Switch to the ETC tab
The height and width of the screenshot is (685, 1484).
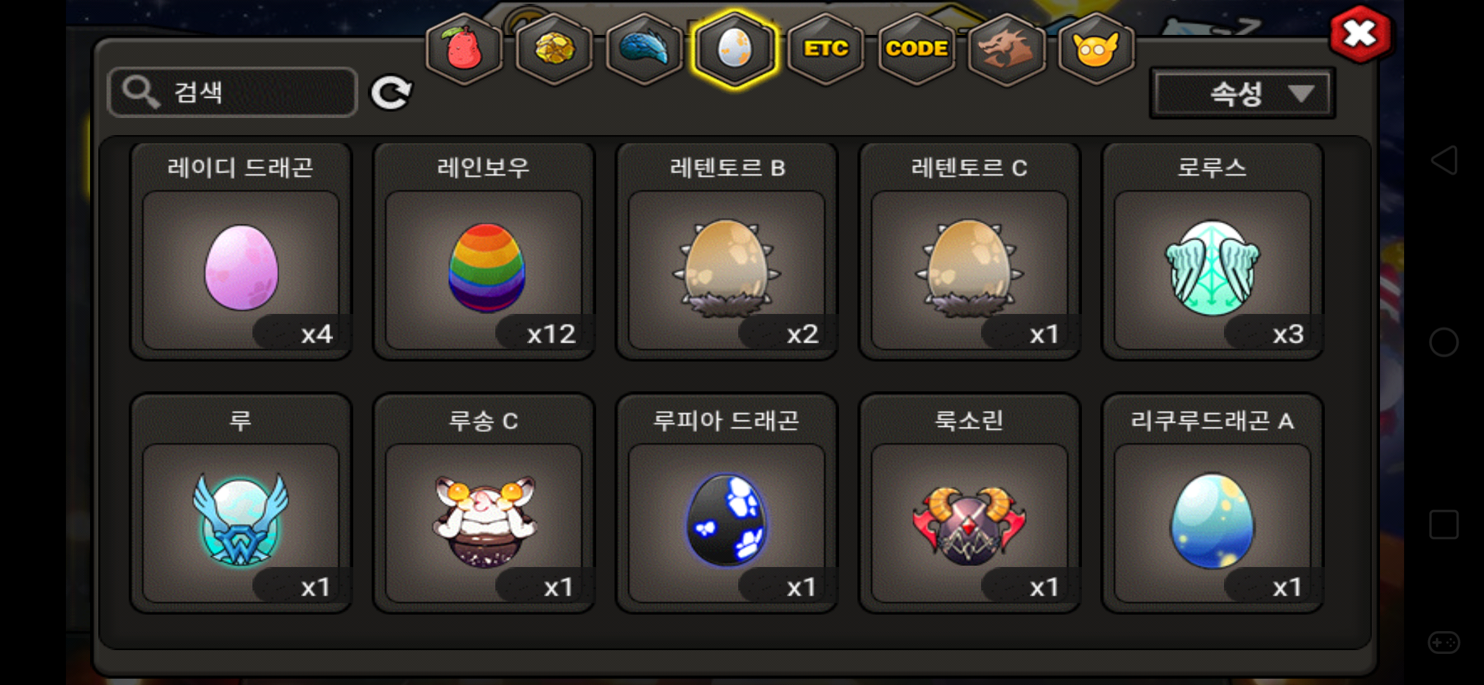[826, 49]
